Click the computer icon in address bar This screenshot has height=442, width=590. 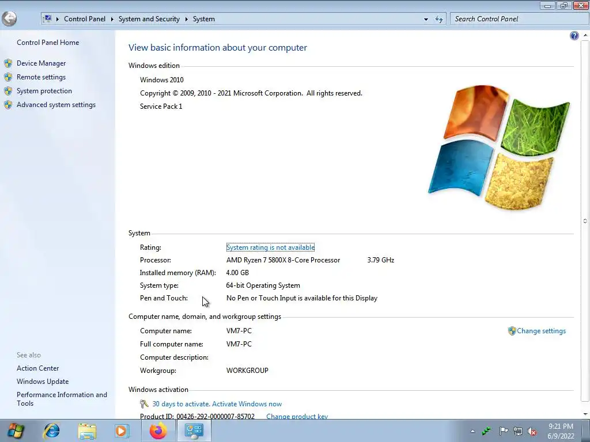pyautogui.click(x=47, y=19)
